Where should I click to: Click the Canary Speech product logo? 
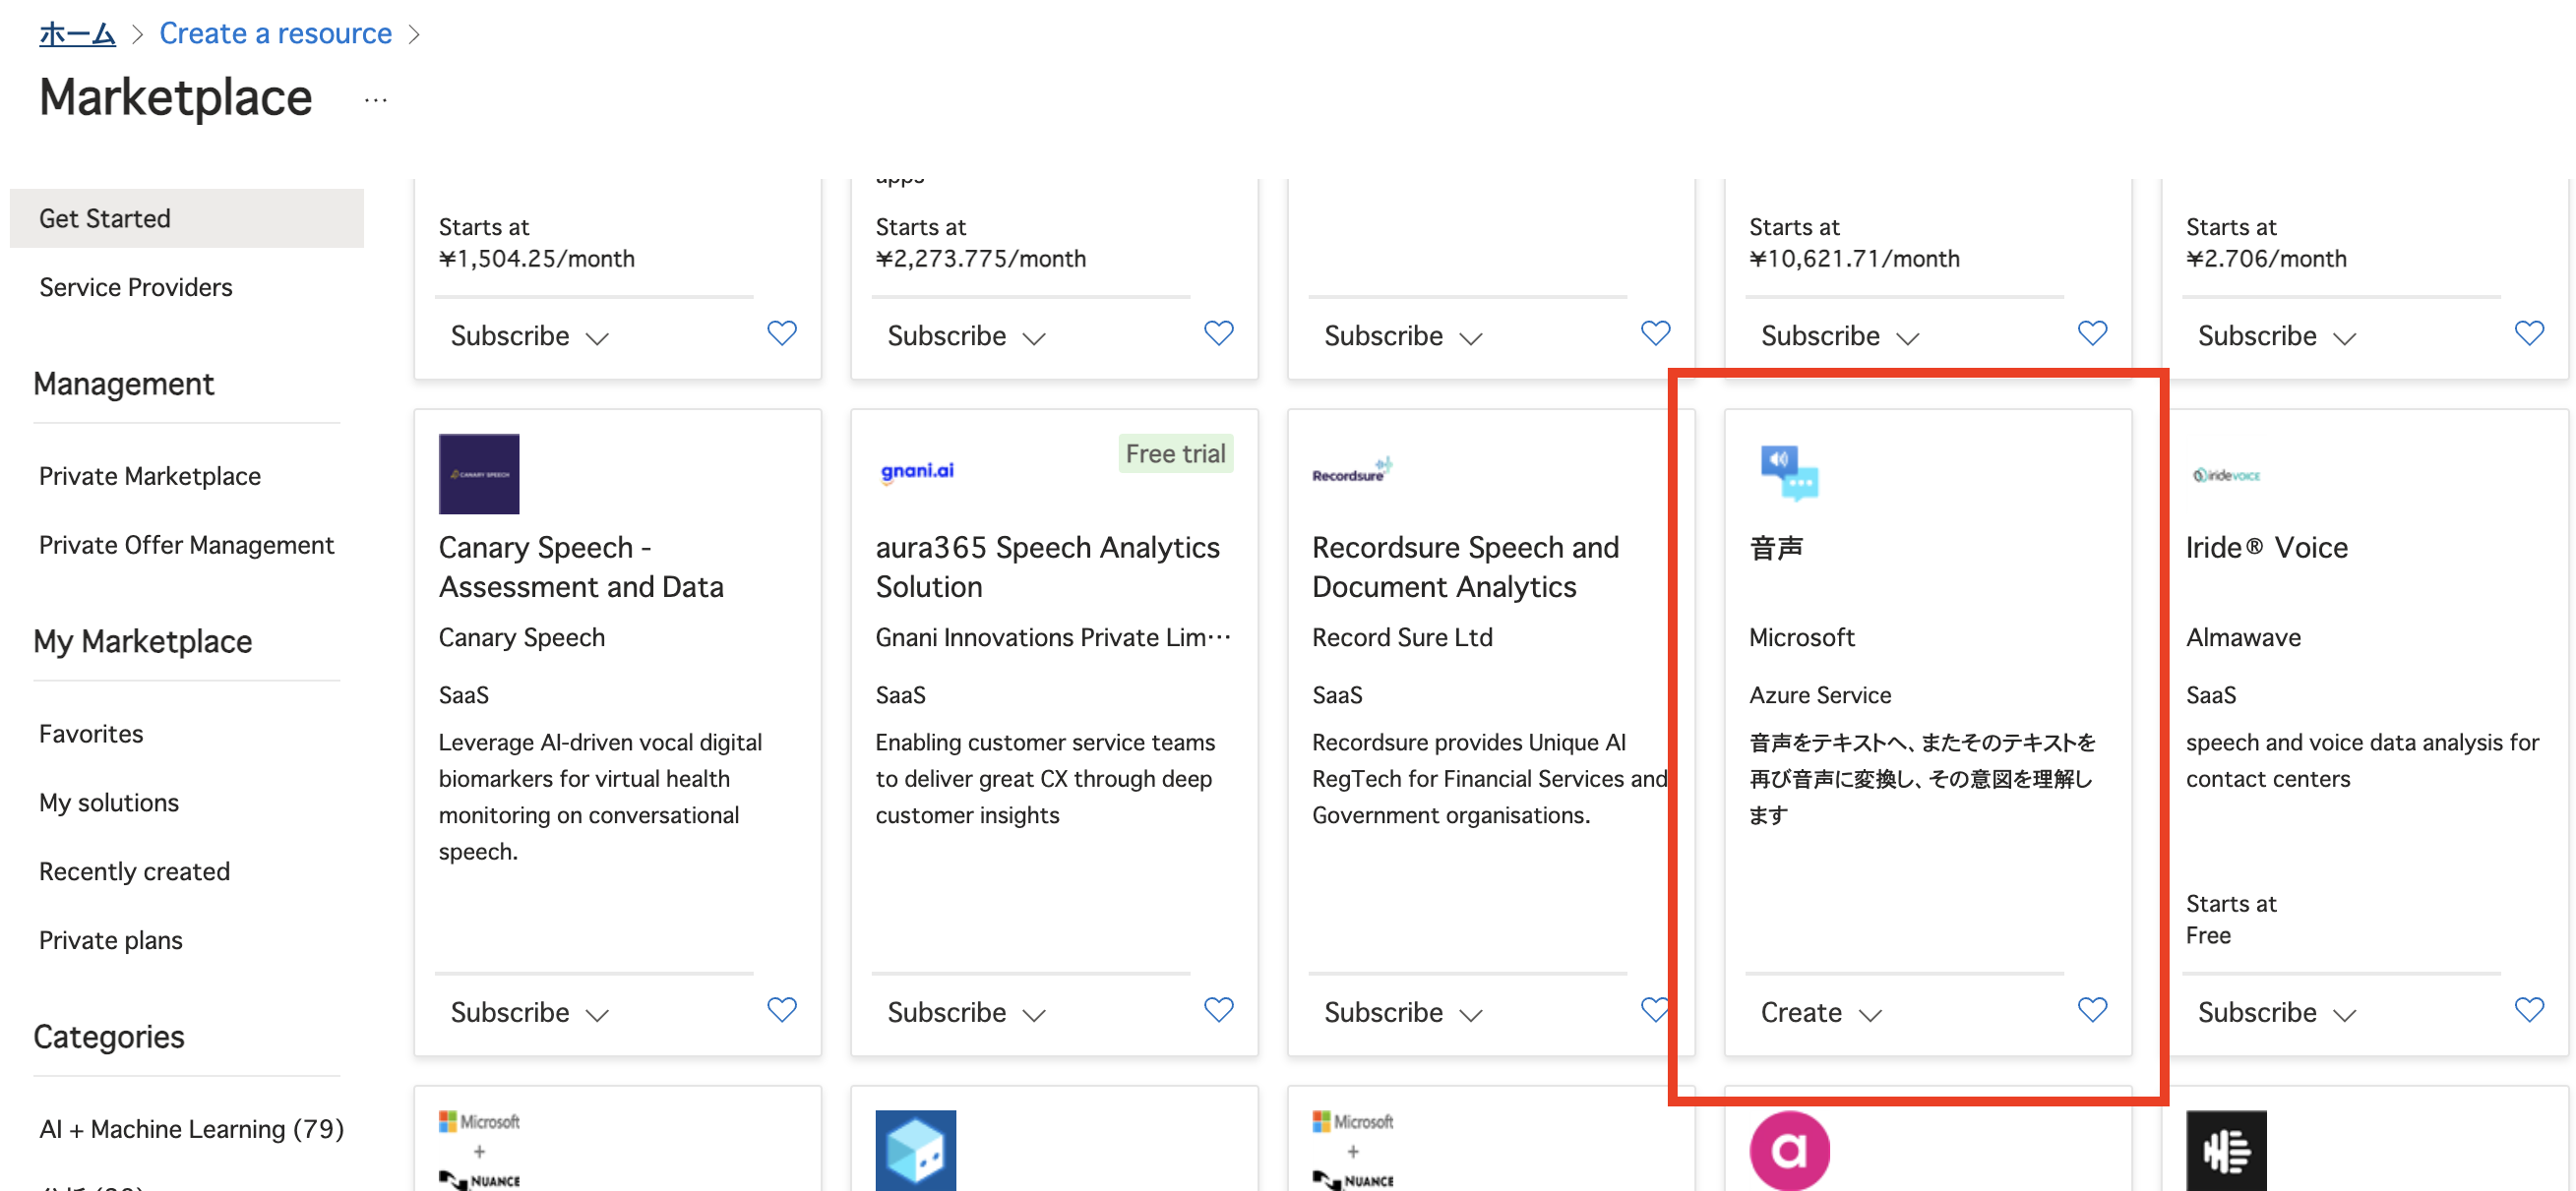click(x=479, y=474)
